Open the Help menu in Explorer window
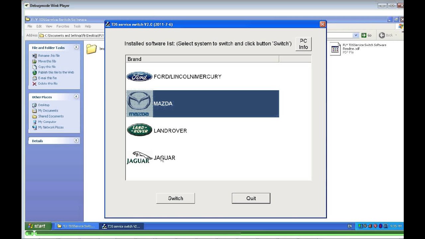The width and height of the screenshot is (425, 239). (88, 26)
